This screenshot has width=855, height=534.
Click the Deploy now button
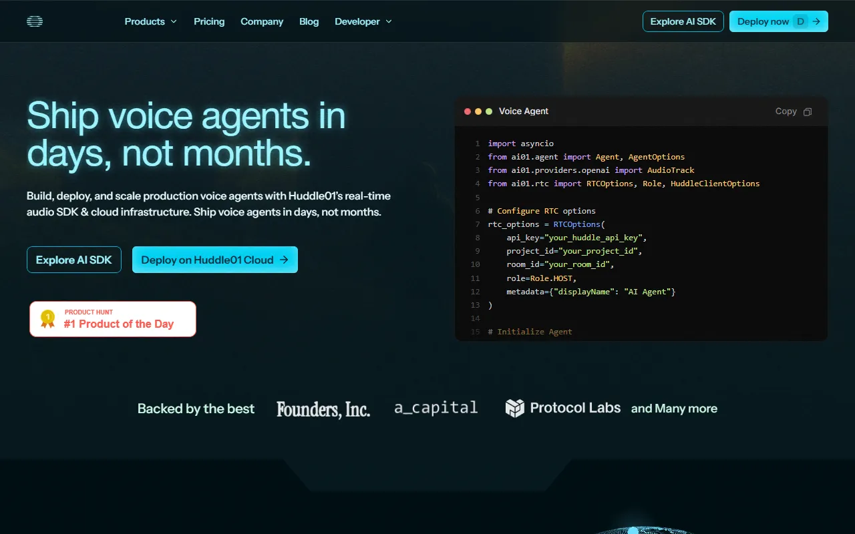click(779, 21)
